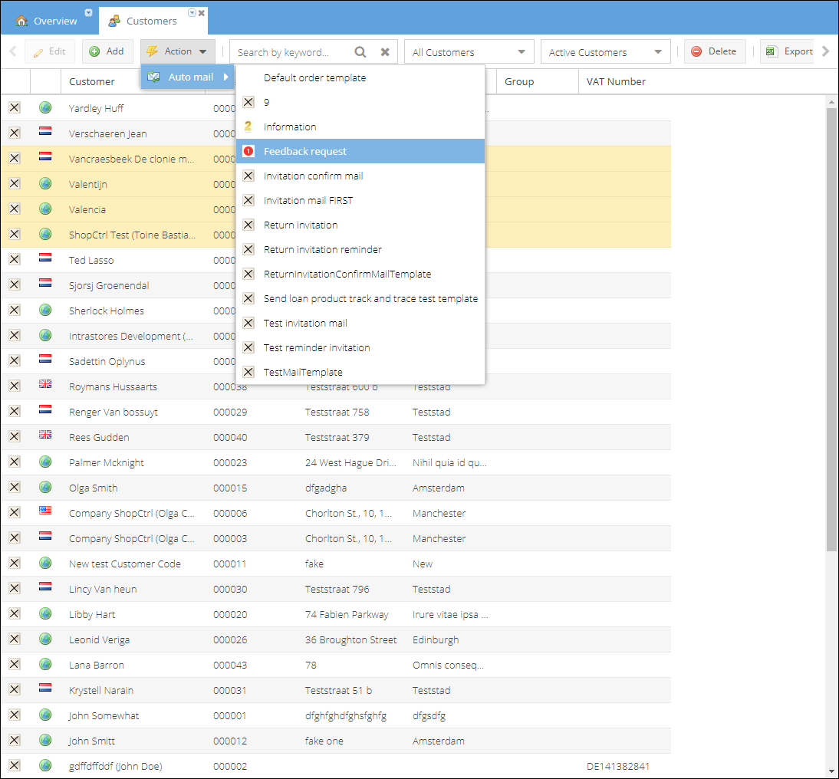
Task: Click the Auto mail envelope icon
Action: point(153,77)
